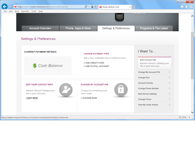This screenshot has height=163, width=195.
Task: Click chevron beside Change Phone
Action: click(169, 99)
